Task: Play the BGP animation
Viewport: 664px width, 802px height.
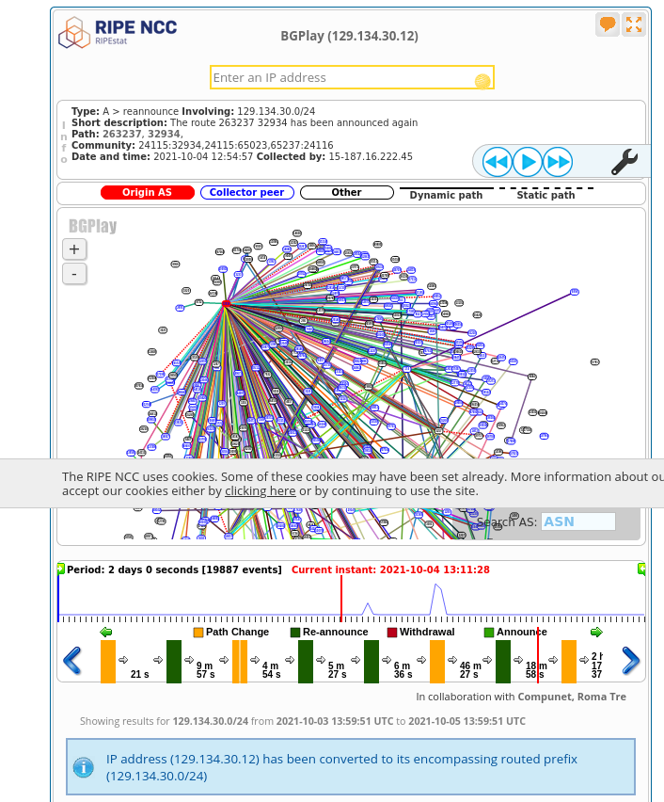Action: (x=528, y=162)
